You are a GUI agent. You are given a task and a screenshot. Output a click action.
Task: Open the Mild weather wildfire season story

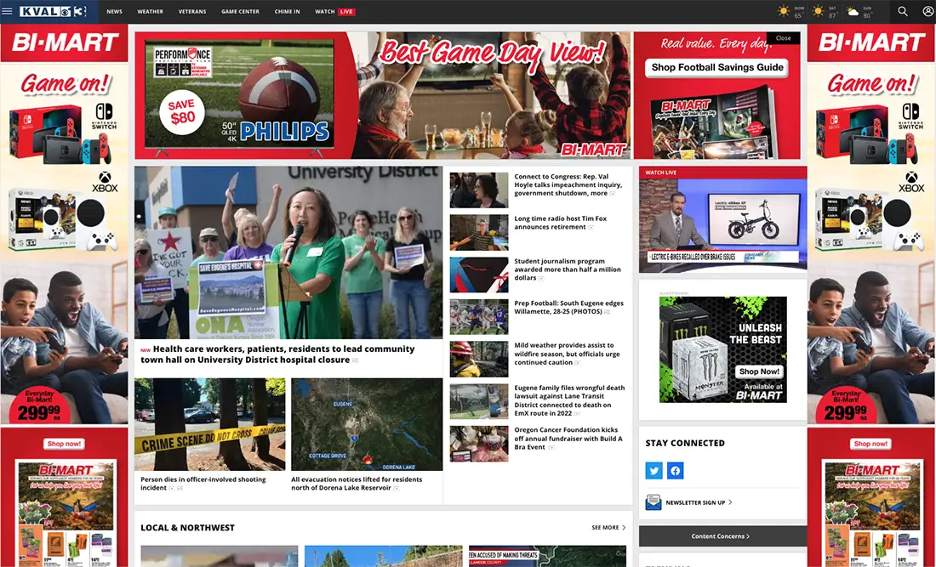pyautogui.click(x=567, y=354)
